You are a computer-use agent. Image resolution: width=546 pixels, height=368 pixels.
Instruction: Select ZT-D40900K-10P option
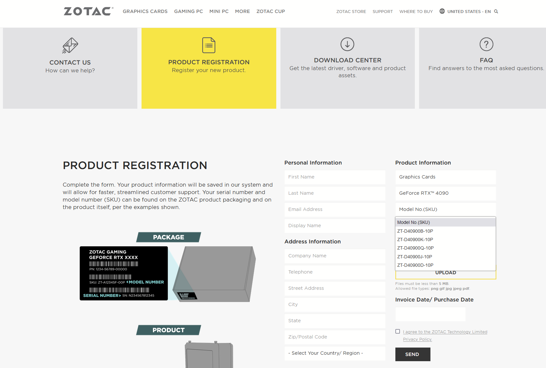point(445,239)
